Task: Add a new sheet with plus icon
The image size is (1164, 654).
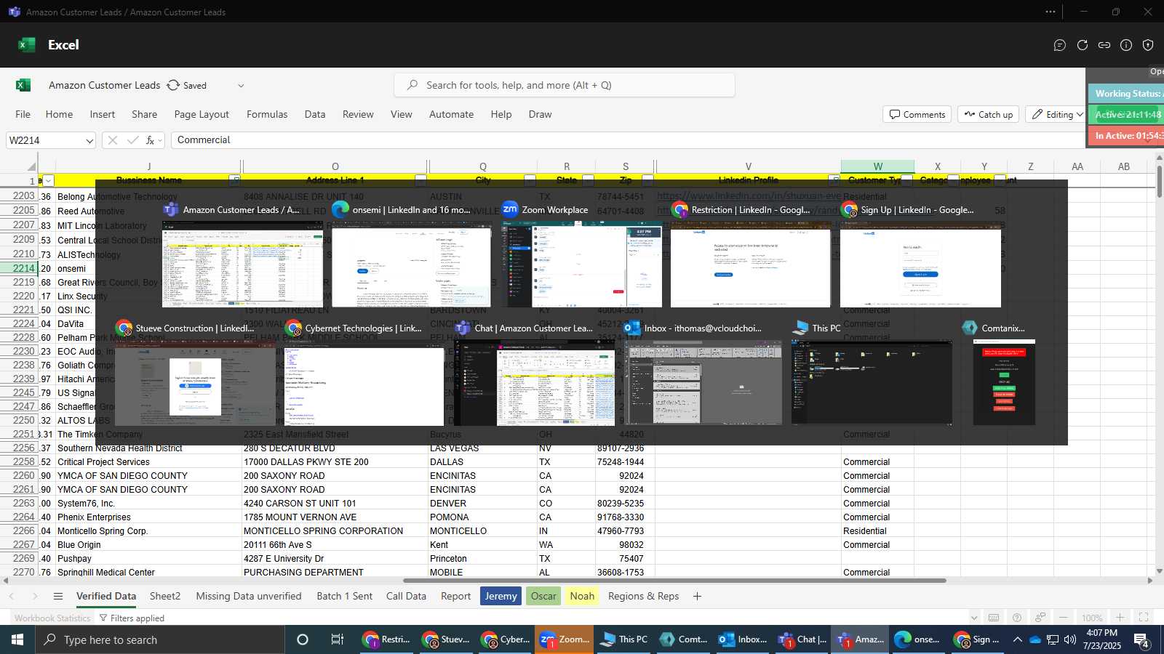Action: 697,596
